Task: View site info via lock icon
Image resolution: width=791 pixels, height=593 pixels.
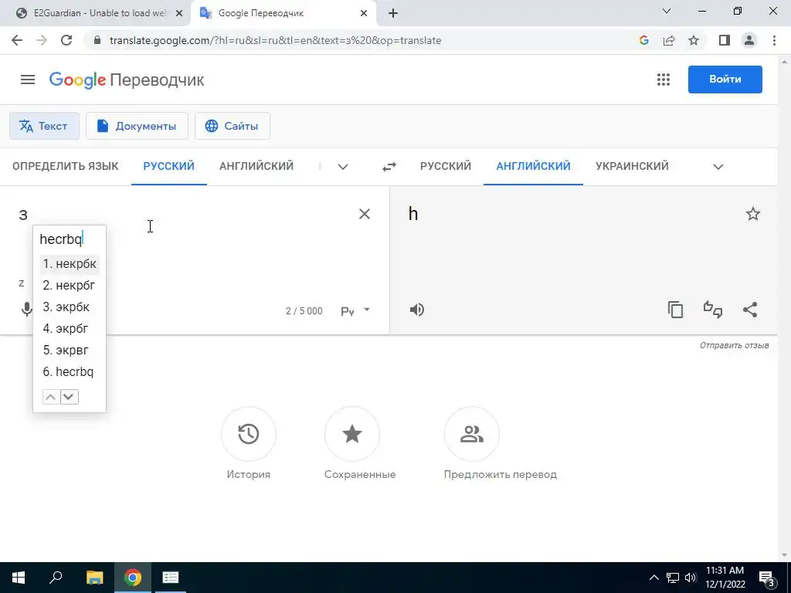Action: click(97, 40)
